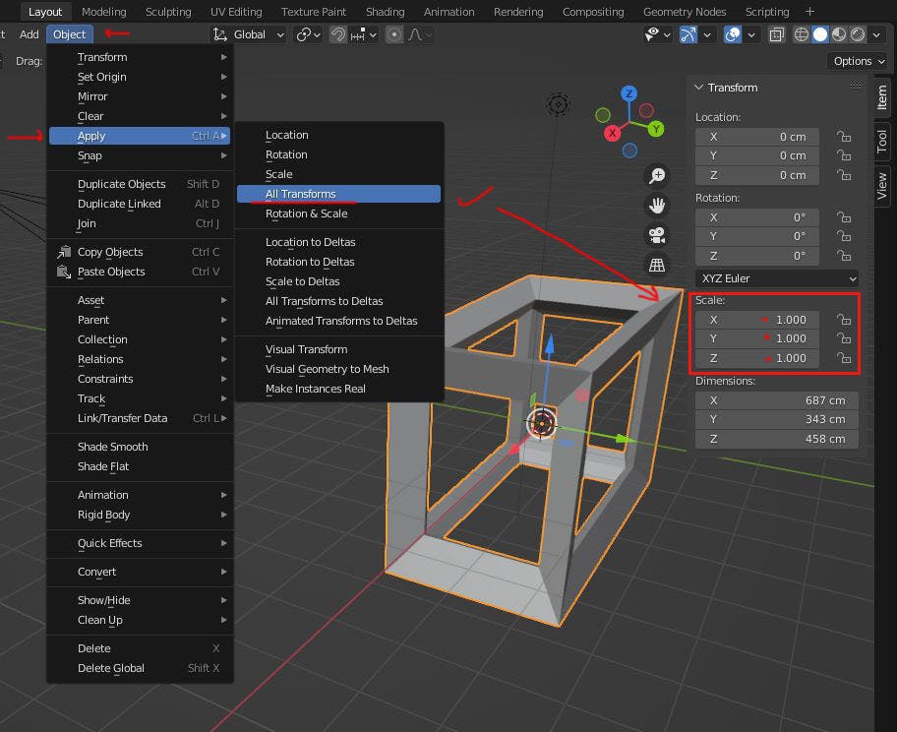Switch to the Shading workspace tab
The image size is (897, 732).
[385, 12]
